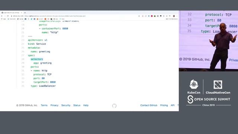Click 'app: greeting' code line
This screenshot has width=238, height=134.
click(42, 63)
